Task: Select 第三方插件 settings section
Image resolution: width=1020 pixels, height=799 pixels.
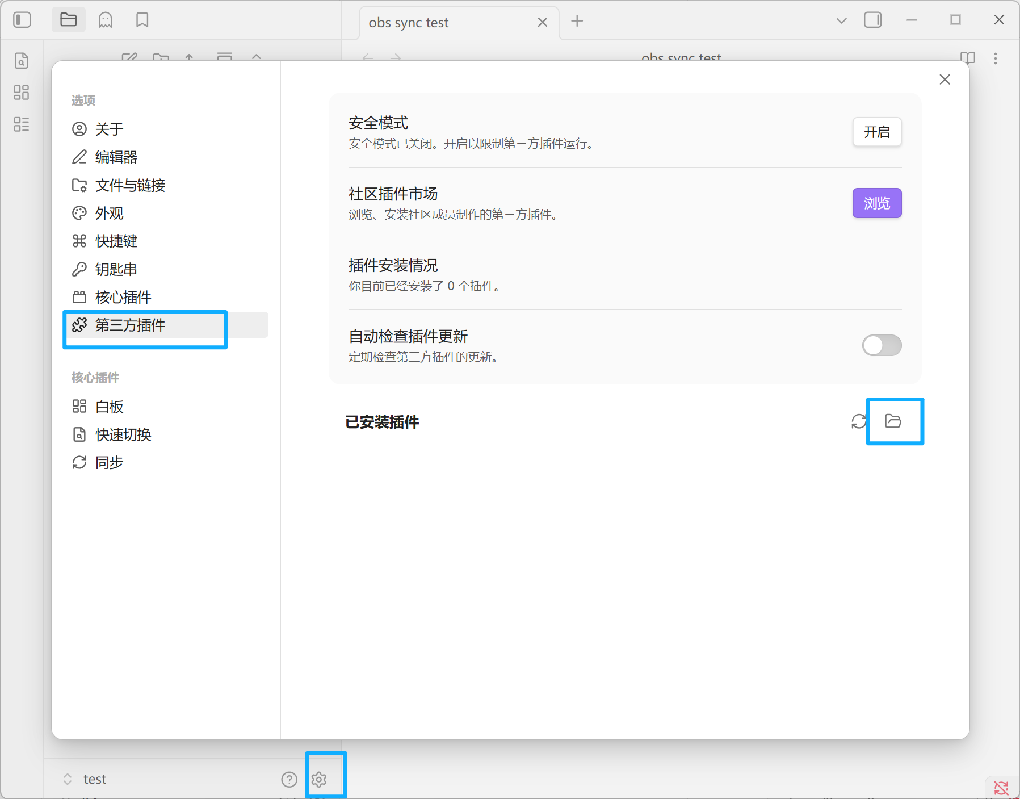Action: 165,325
